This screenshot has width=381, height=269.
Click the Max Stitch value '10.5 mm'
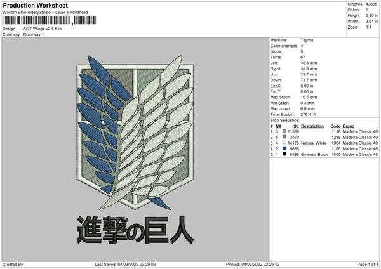click(x=309, y=97)
